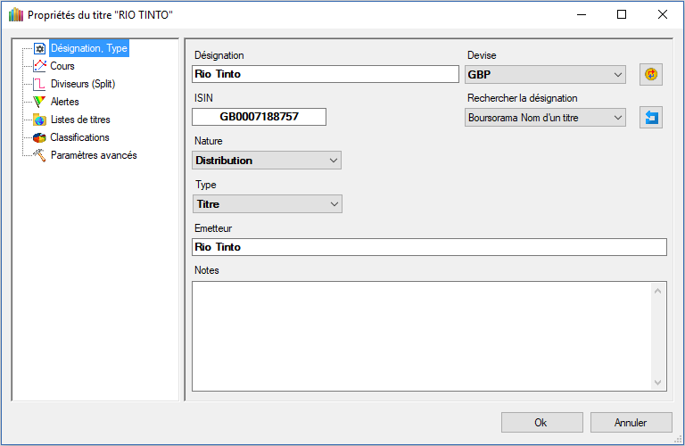
Task: Click the currency icon button beside Devise
Action: pos(651,74)
